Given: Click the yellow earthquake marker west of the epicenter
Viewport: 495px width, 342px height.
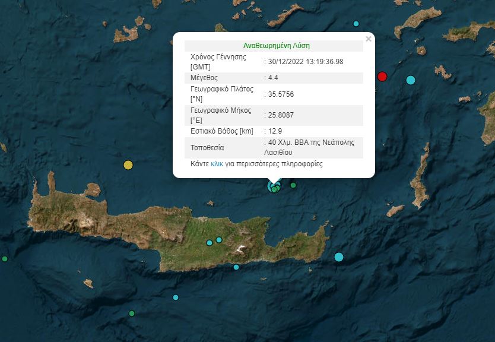Looking at the screenshot, I should tap(127, 166).
